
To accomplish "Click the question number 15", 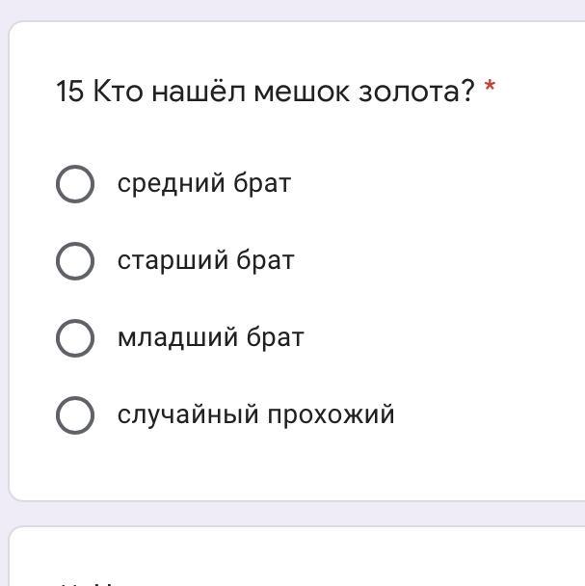I will pyautogui.click(x=69, y=92).
